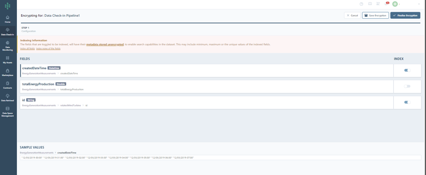Open Contracts page from sidebar
The height and width of the screenshot is (175, 426).
tap(8, 85)
